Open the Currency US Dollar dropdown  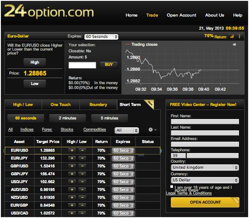tap(205, 180)
